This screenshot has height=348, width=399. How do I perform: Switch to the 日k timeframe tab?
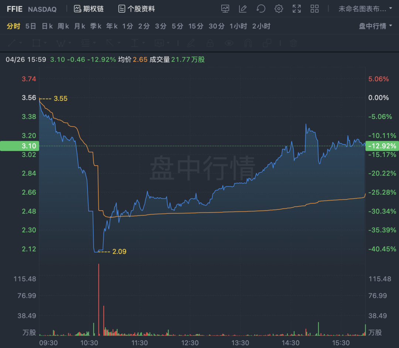click(47, 26)
